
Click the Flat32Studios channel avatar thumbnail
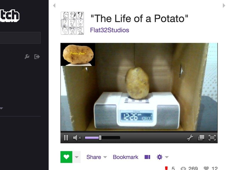pyautogui.click(x=72, y=23)
